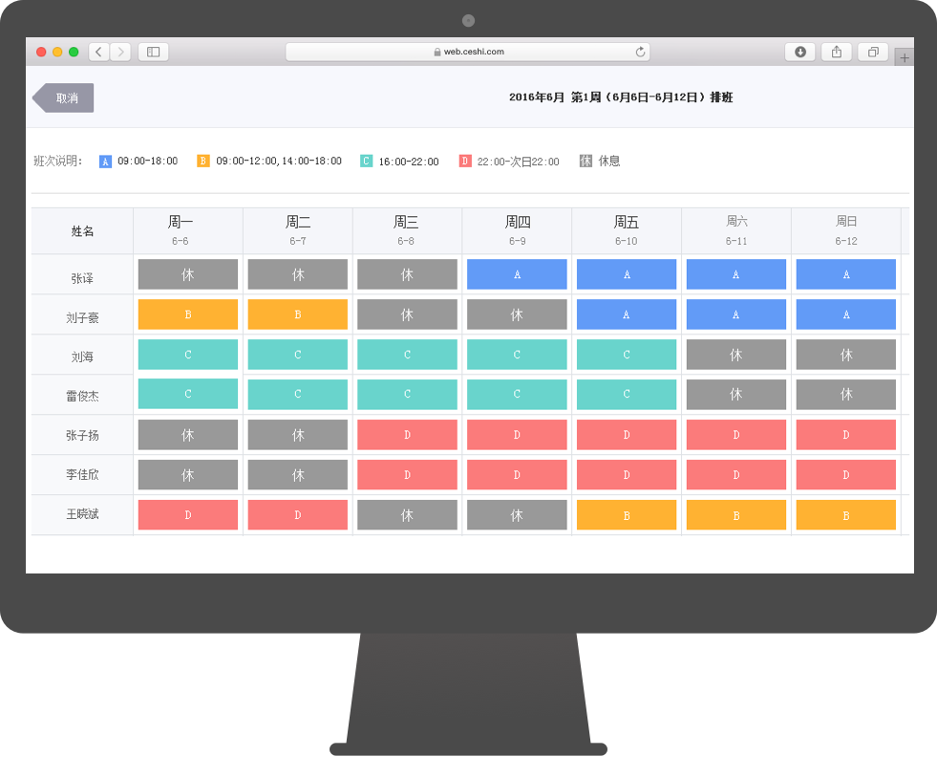This screenshot has height=757, width=937.
Task: Toggle the browser sidebar icon
Action: click(x=154, y=52)
